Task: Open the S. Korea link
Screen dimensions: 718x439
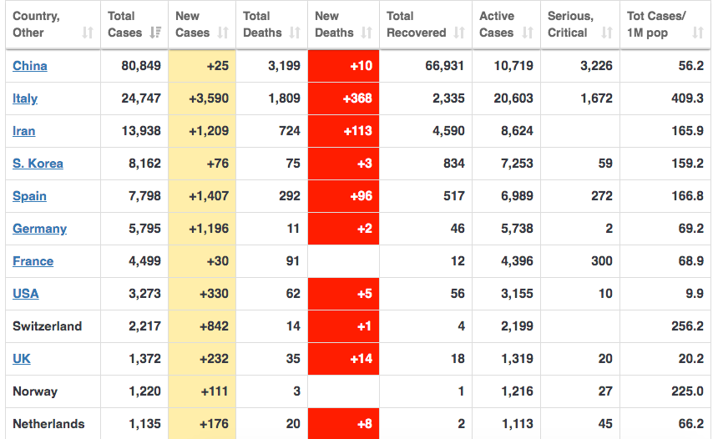Action: point(38,164)
